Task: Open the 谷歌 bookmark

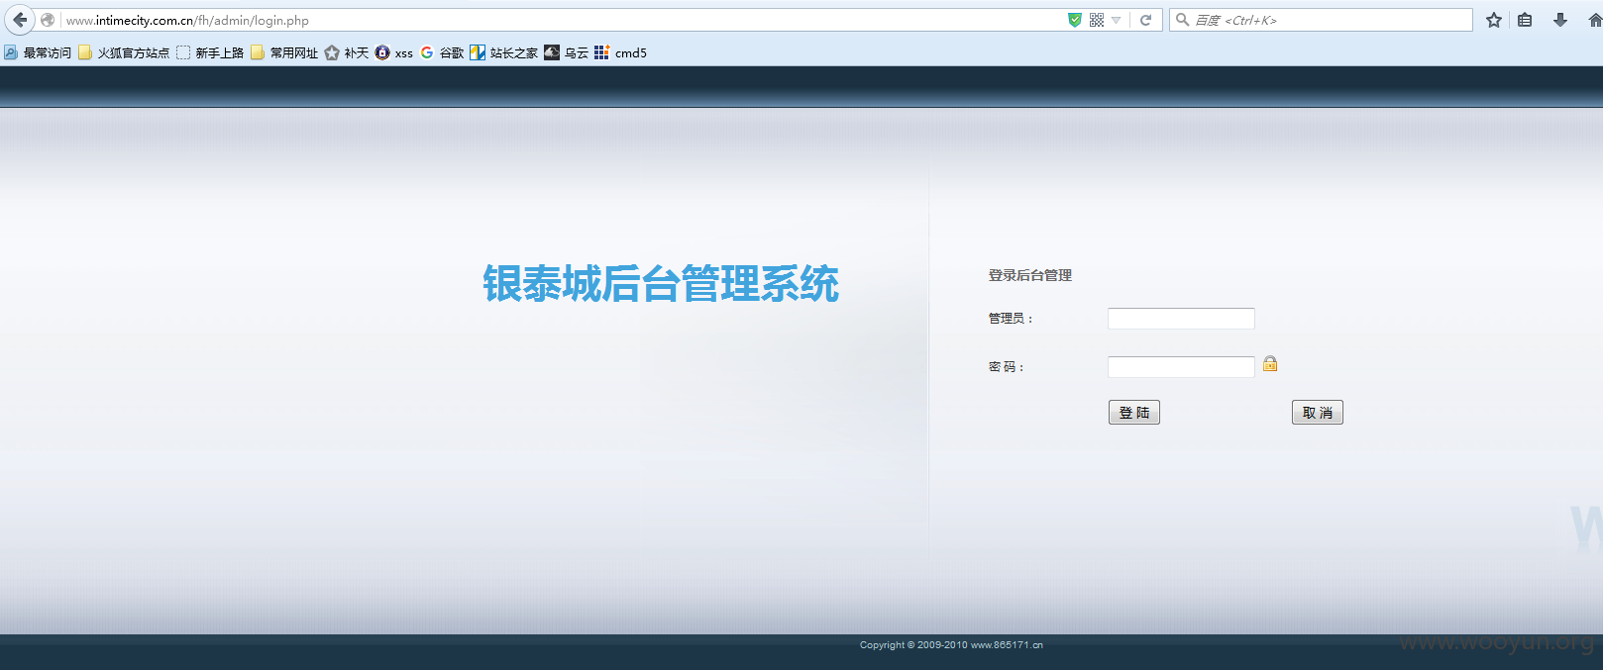Action: 442,52
